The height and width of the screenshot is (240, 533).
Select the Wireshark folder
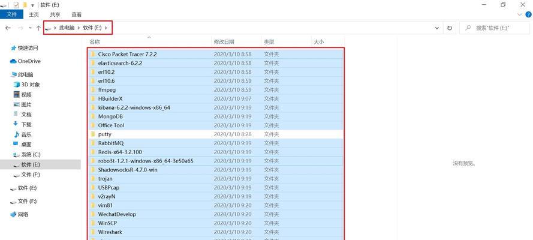pyautogui.click(x=216, y=232)
